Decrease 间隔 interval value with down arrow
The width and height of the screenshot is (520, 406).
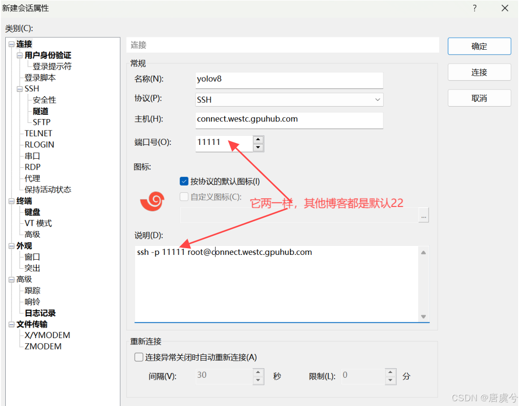pyautogui.click(x=258, y=381)
